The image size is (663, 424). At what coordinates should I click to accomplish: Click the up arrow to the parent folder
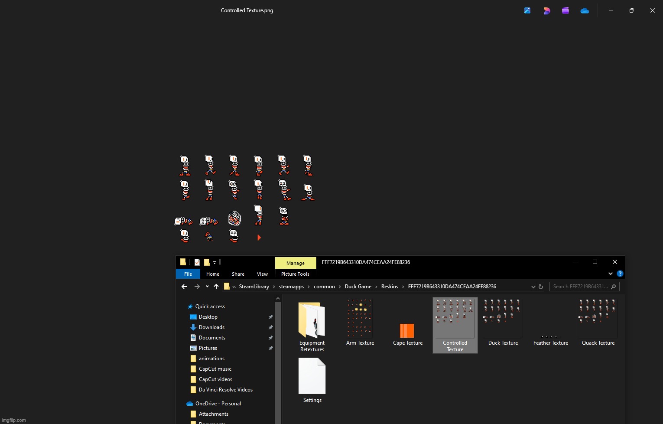(x=216, y=287)
